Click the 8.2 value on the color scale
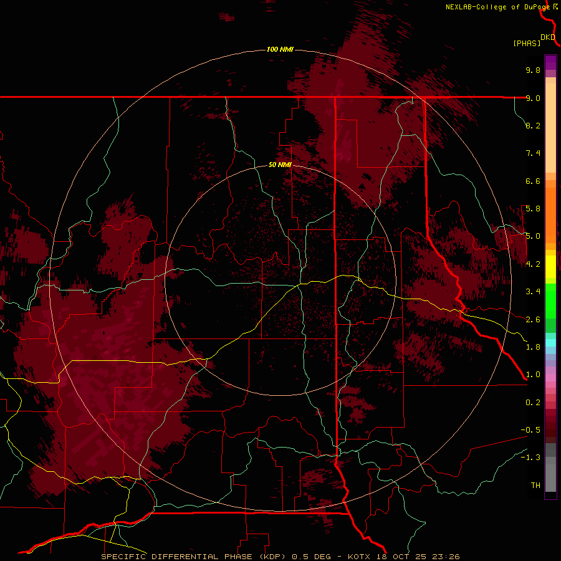 [533, 125]
